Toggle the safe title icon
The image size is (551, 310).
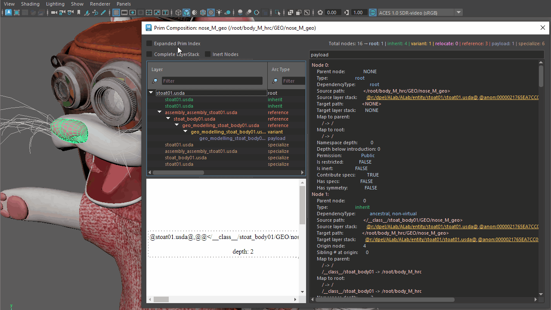165,12
